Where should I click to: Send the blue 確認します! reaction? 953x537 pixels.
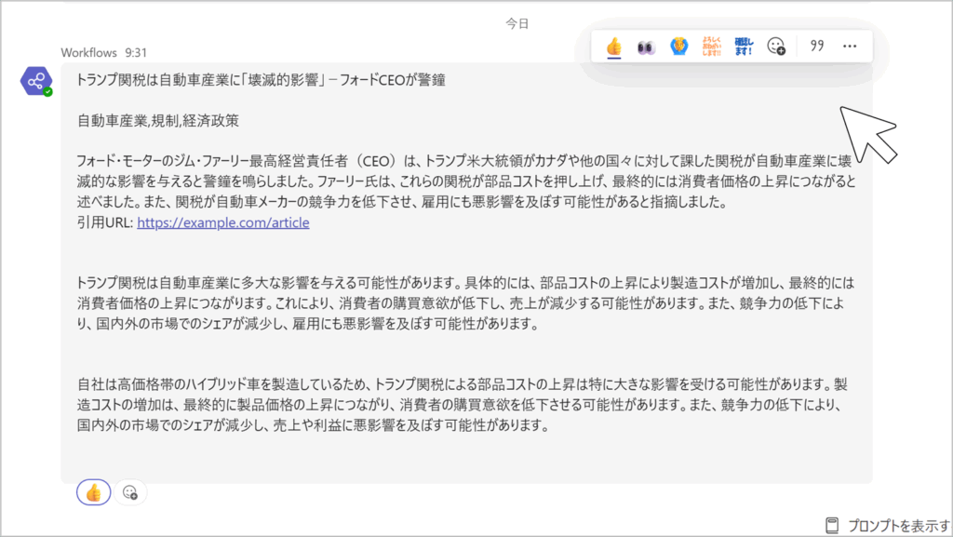tap(744, 47)
